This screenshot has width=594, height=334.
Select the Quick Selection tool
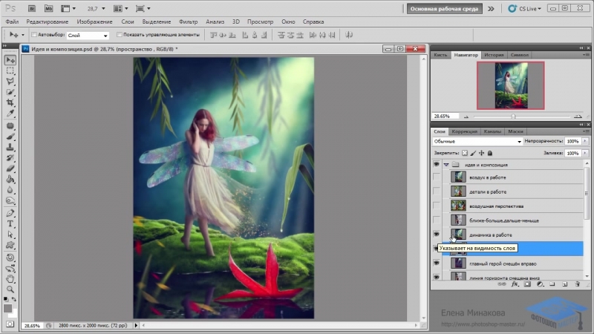pos(10,92)
